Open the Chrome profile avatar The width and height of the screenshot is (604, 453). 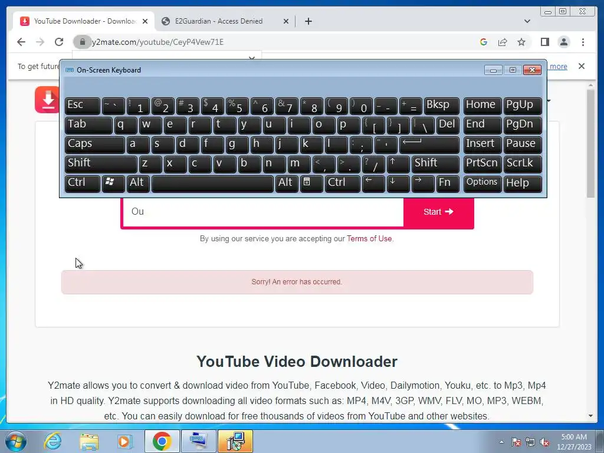[x=563, y=42]
